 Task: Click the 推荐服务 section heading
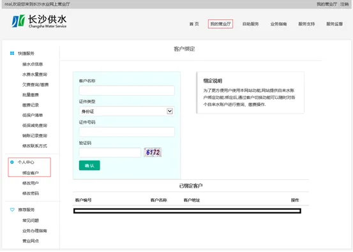point(26,210)
